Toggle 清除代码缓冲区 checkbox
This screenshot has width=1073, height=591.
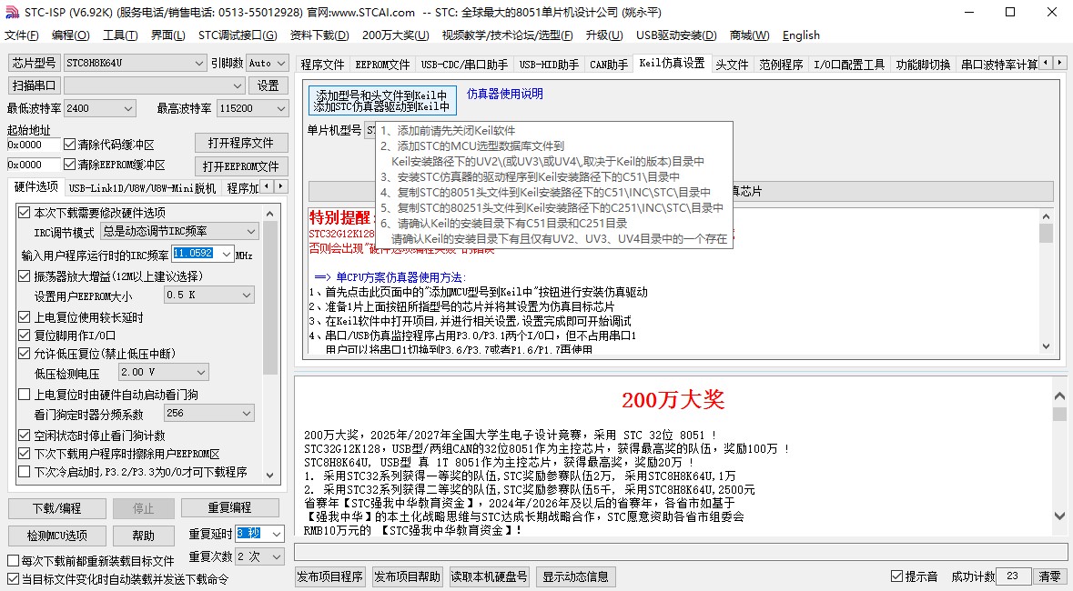point(69,145)
